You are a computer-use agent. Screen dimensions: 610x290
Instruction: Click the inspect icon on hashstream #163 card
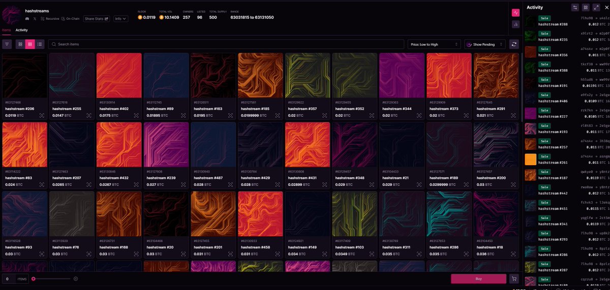(x=230, y=115)
